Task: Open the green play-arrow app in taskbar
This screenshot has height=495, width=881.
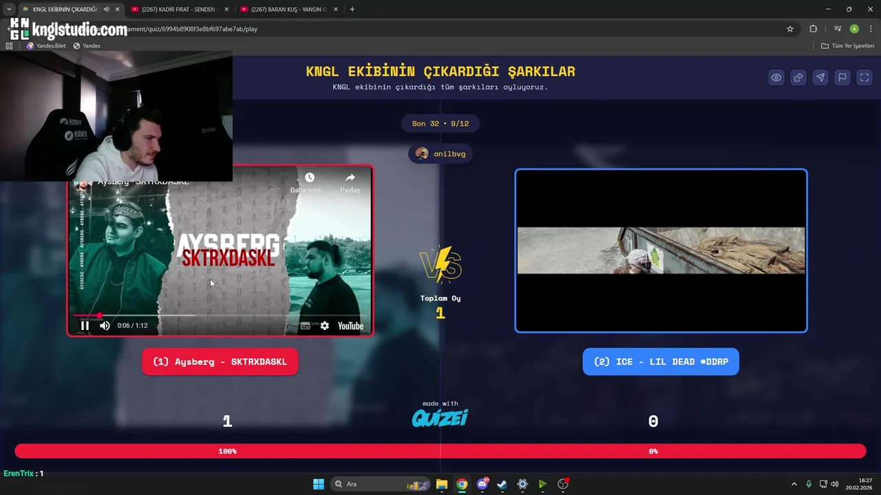Action: click(542, 484)
